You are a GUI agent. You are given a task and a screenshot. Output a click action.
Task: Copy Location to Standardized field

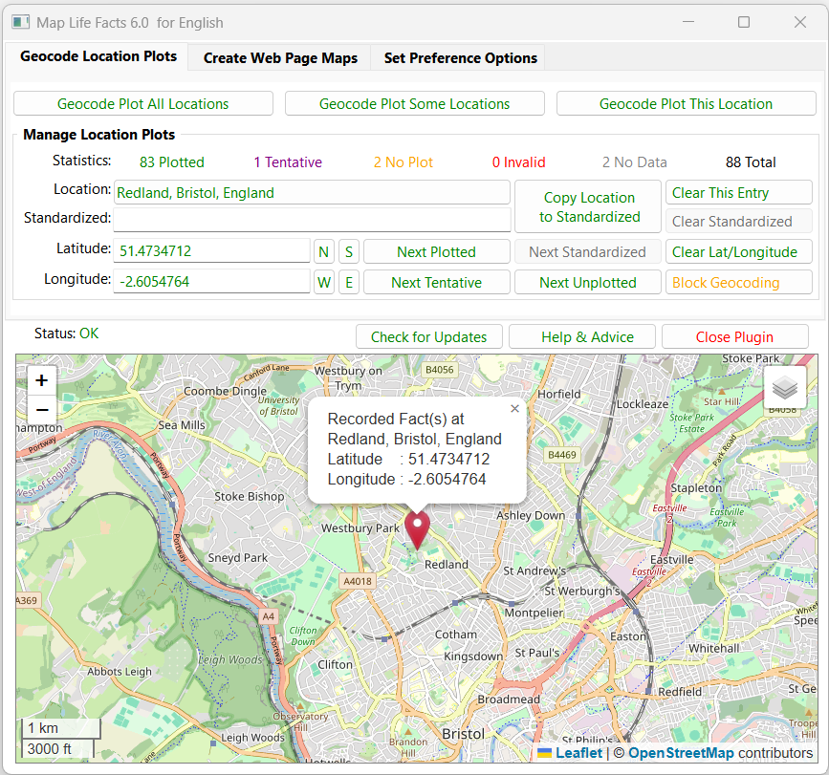click(587, 205)
